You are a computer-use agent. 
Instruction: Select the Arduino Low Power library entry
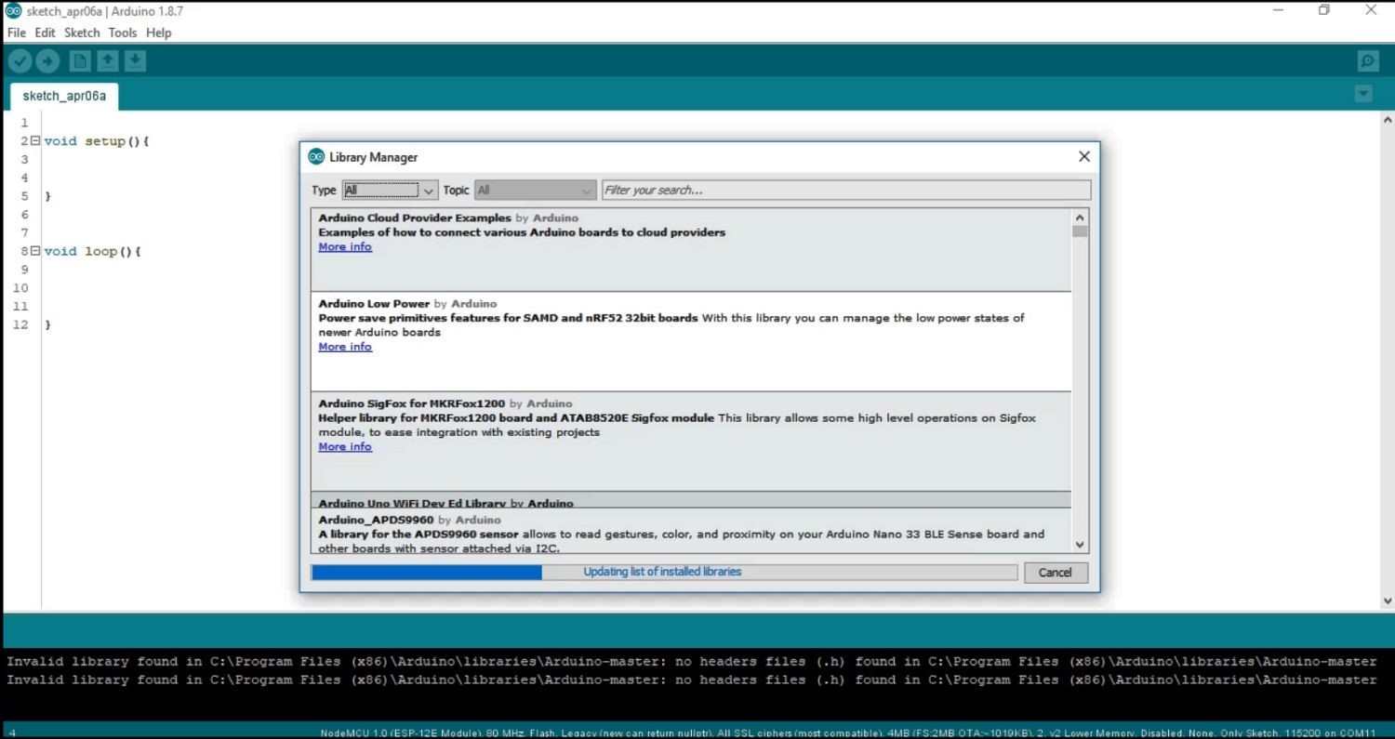[691, 341]
